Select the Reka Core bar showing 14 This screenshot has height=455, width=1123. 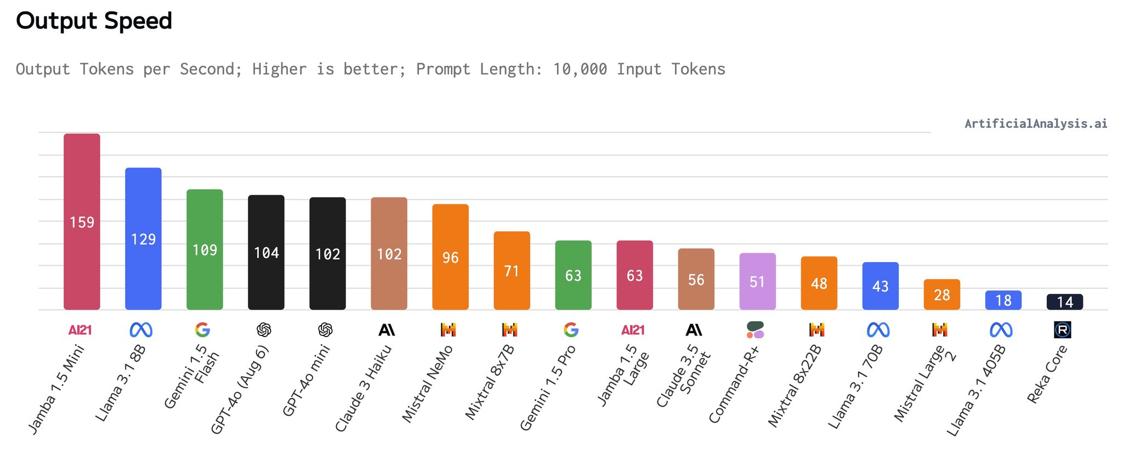1064,302
